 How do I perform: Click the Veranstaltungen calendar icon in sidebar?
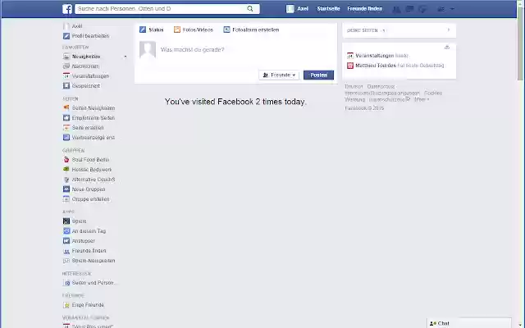pyautogui.click(x=66, y=76)
